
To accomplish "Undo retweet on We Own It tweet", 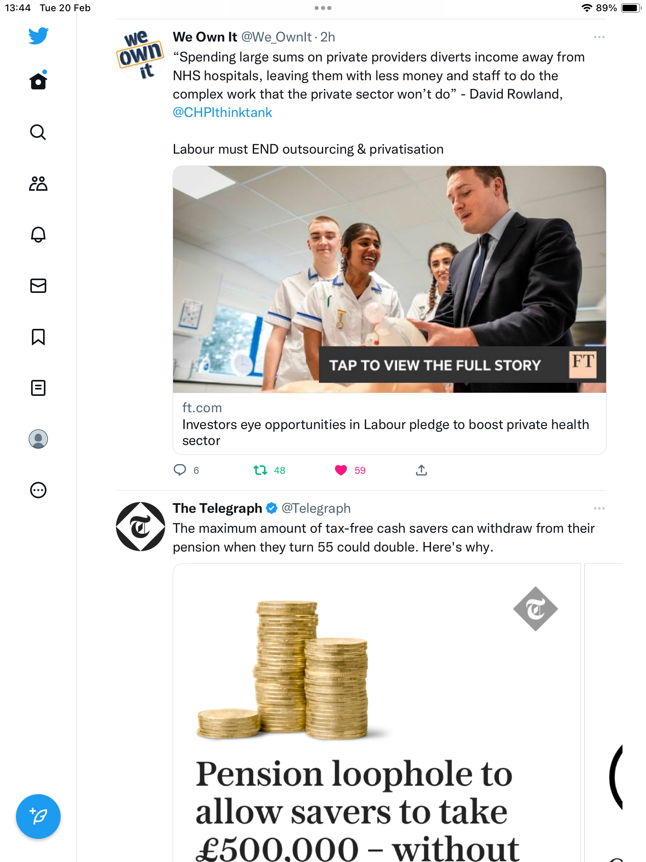I will [x=260, y=470].
